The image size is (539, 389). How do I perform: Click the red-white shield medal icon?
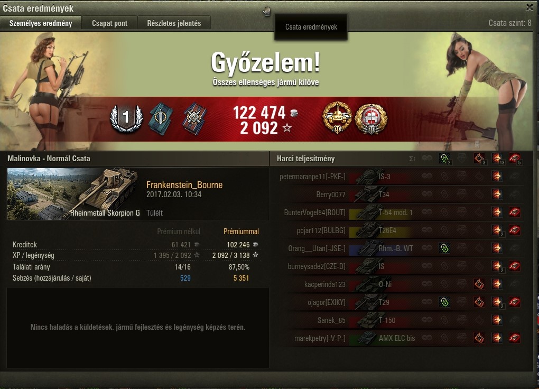[x=371, y=119]
